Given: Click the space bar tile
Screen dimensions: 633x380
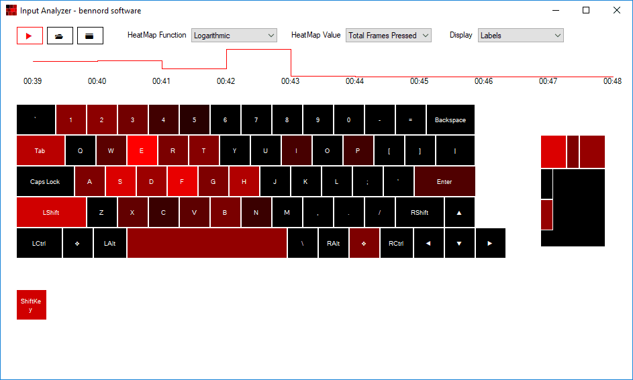Looking at the screenshot, I should (x=207, y=243).
